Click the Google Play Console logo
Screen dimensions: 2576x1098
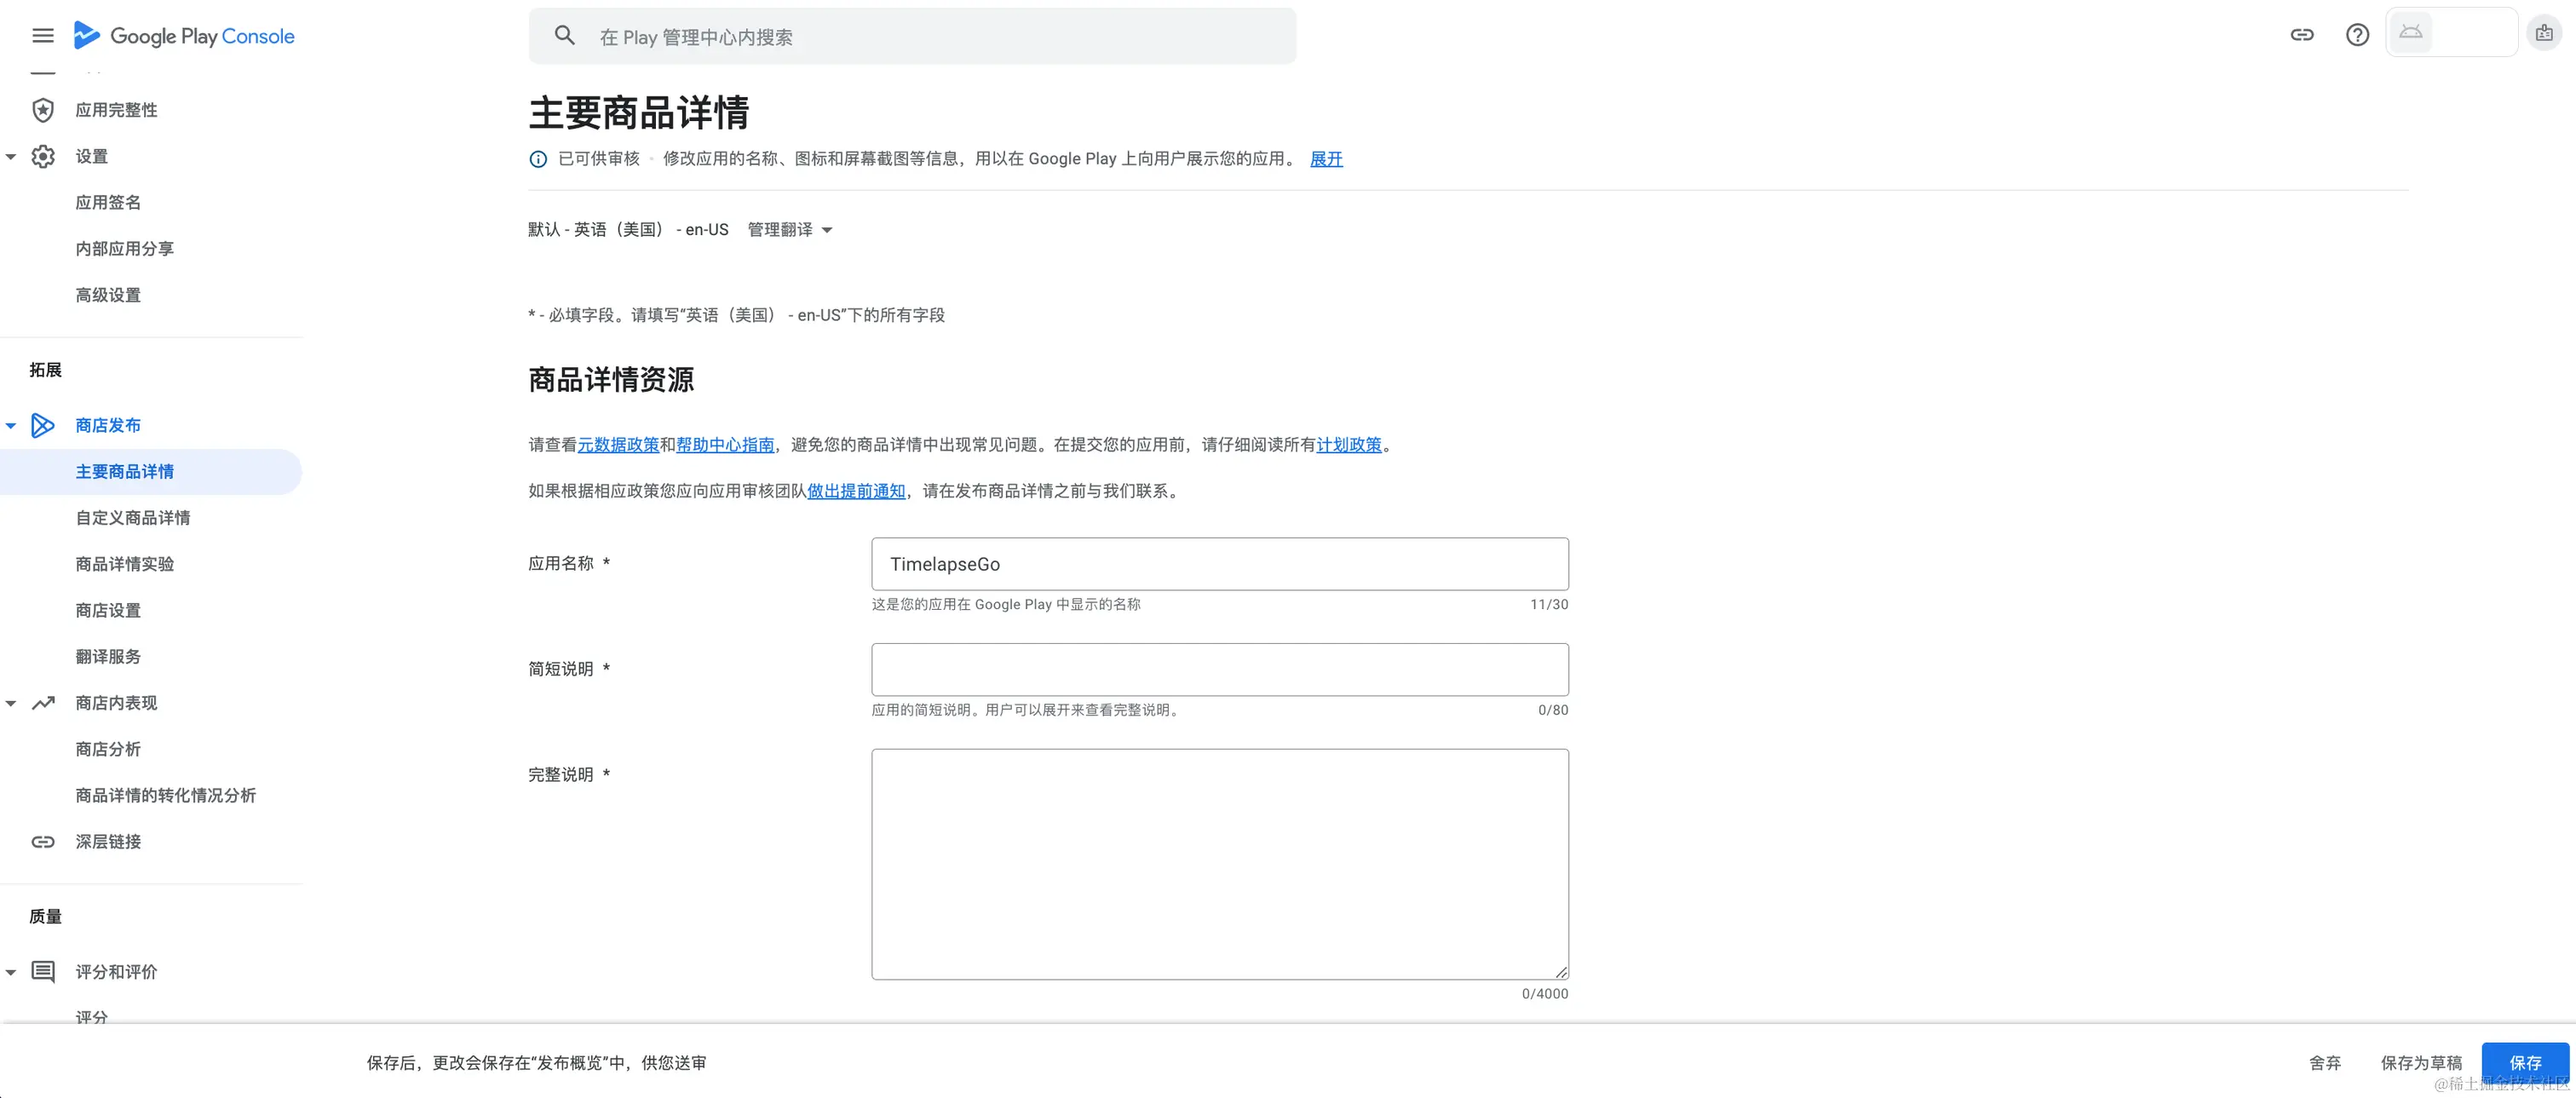[x=184, y=36]
